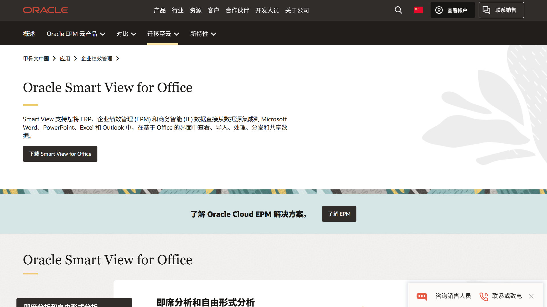The height and width of the screenshot is (307, 547).
Task: Open the 对比 dropdown menu
Action: (126, 34)
